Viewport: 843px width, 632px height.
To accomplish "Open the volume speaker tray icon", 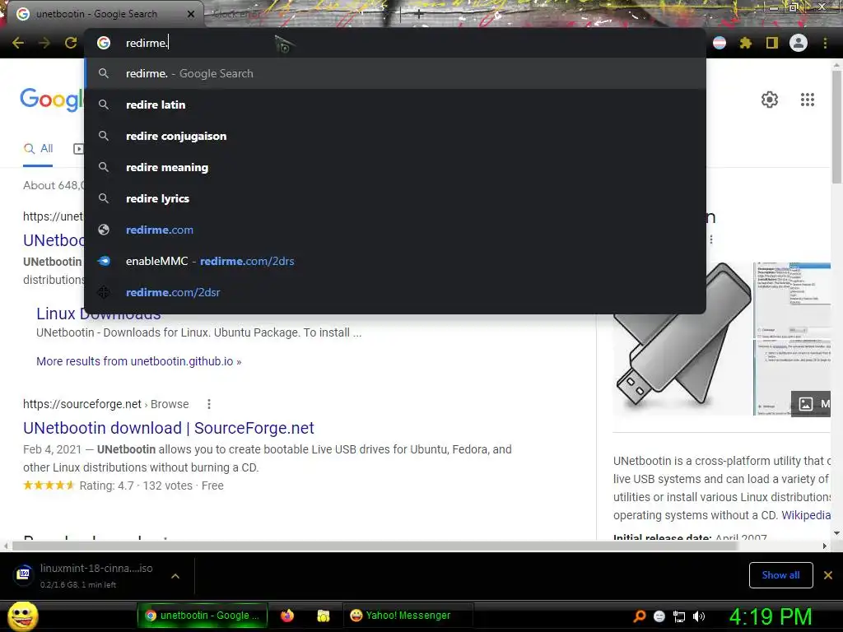I will [x=699, y=616].
